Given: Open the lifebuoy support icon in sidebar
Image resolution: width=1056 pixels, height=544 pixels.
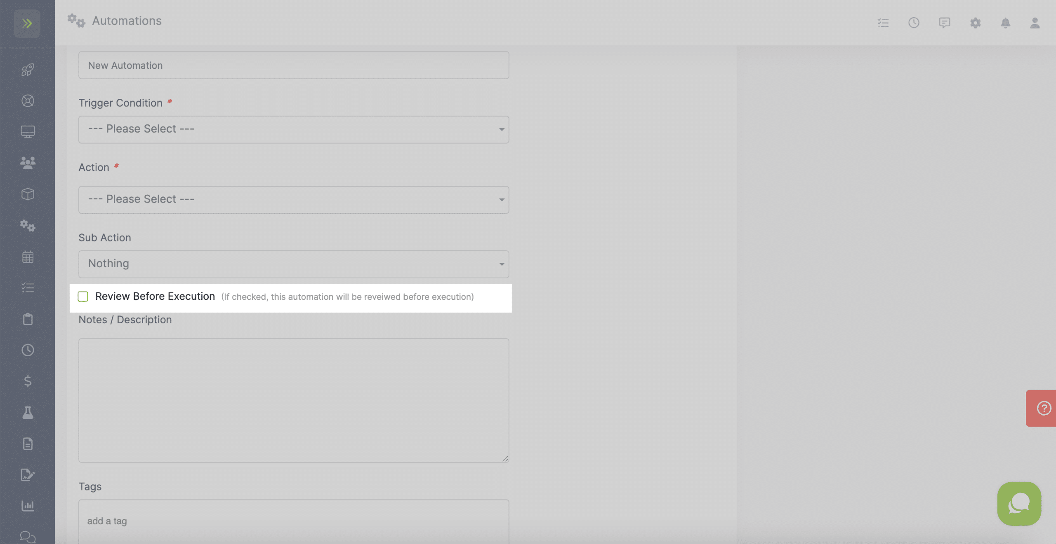Looking at the screenshot, I should (28, 101).
